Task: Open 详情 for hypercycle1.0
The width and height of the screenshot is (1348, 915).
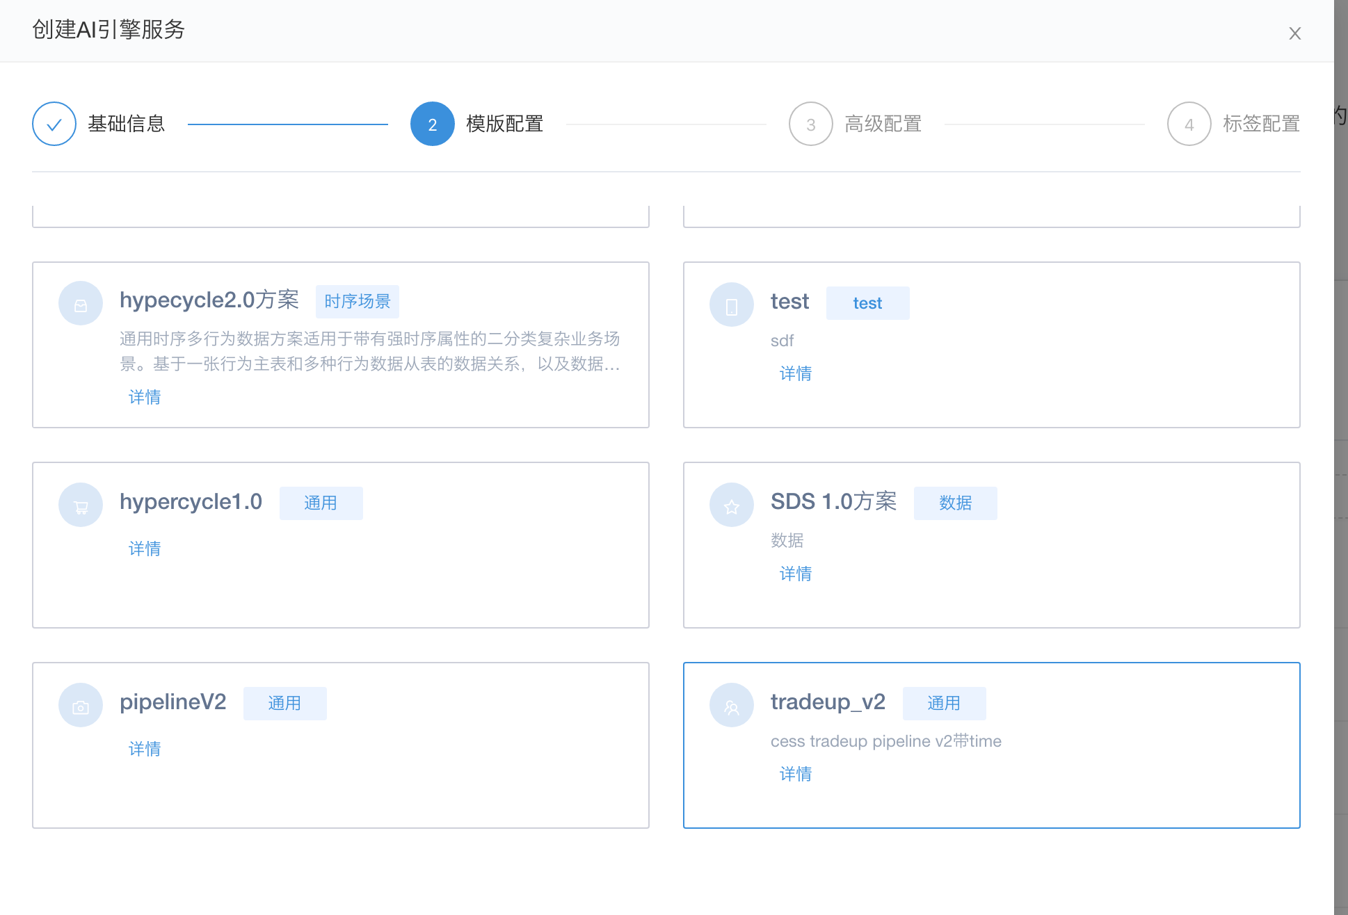Action: click(145, 549)
